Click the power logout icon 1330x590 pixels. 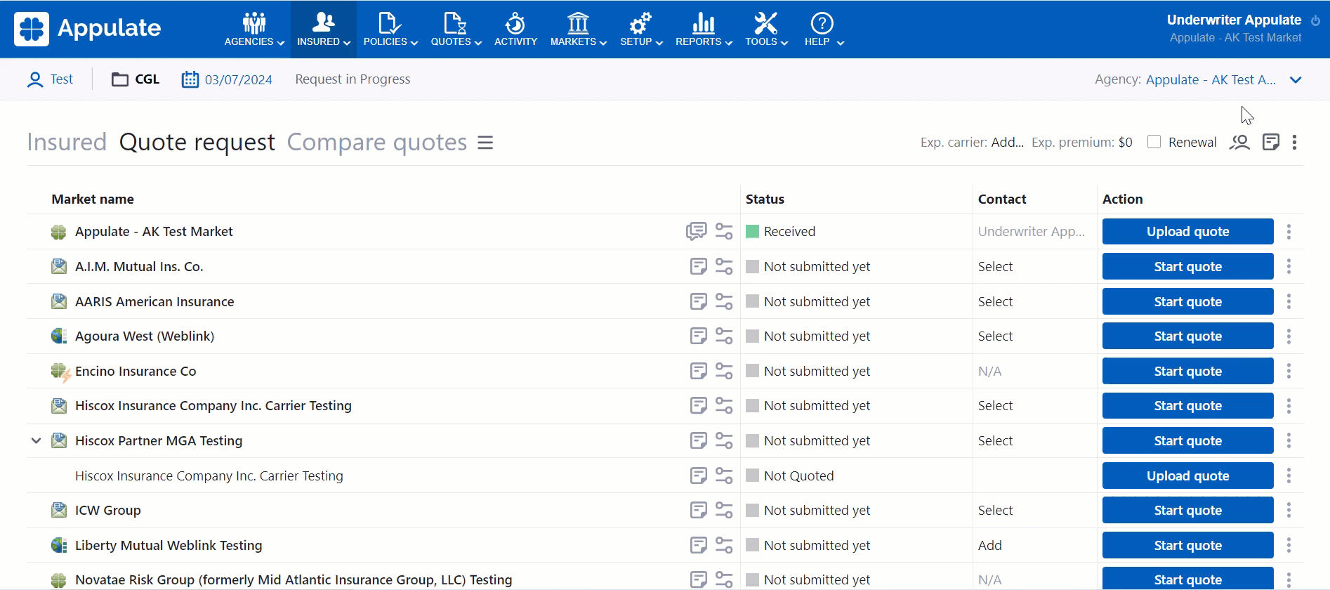click(1315, 20)
